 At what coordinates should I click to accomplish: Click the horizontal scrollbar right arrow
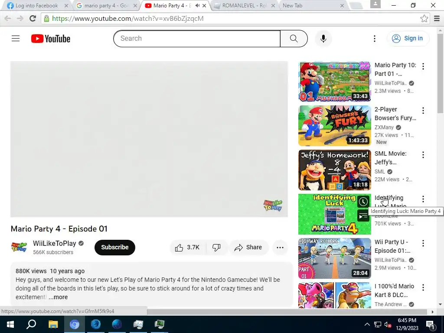click(432, 312)
